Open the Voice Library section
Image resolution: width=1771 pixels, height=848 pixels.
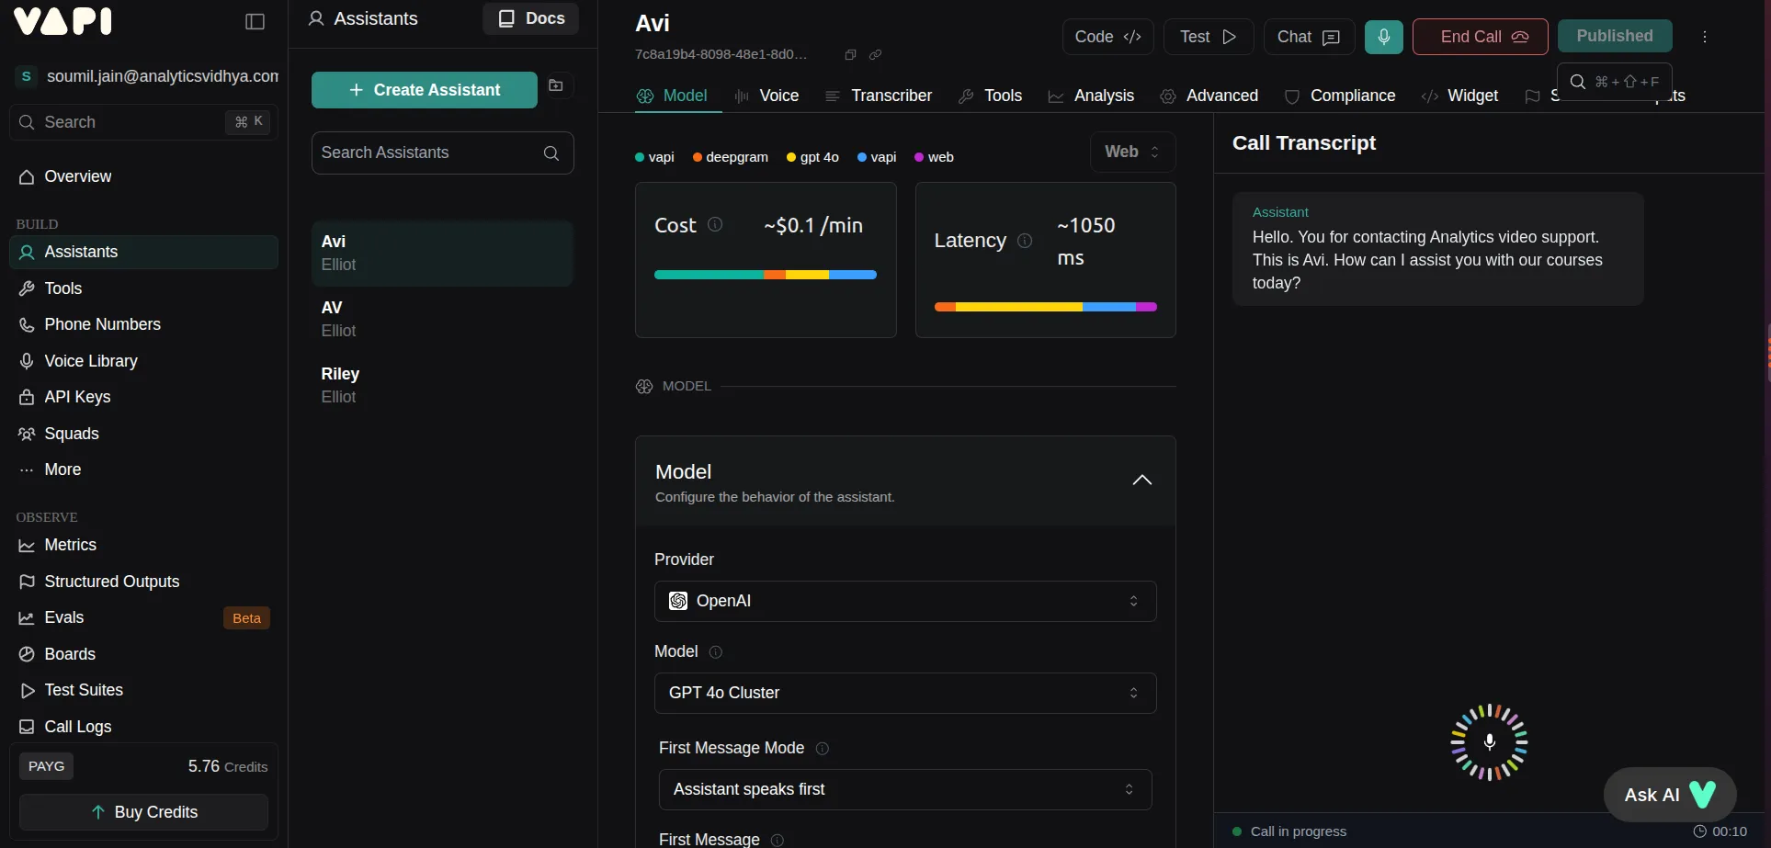click(90, 361)
